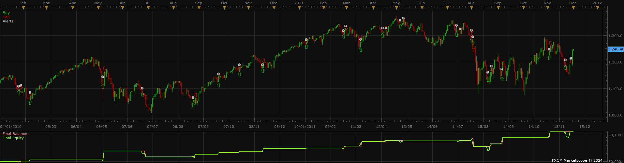Click the green Buy arrow in mid-October 2010
Viewport: 624px width, 163px height.
click(239, 74)
